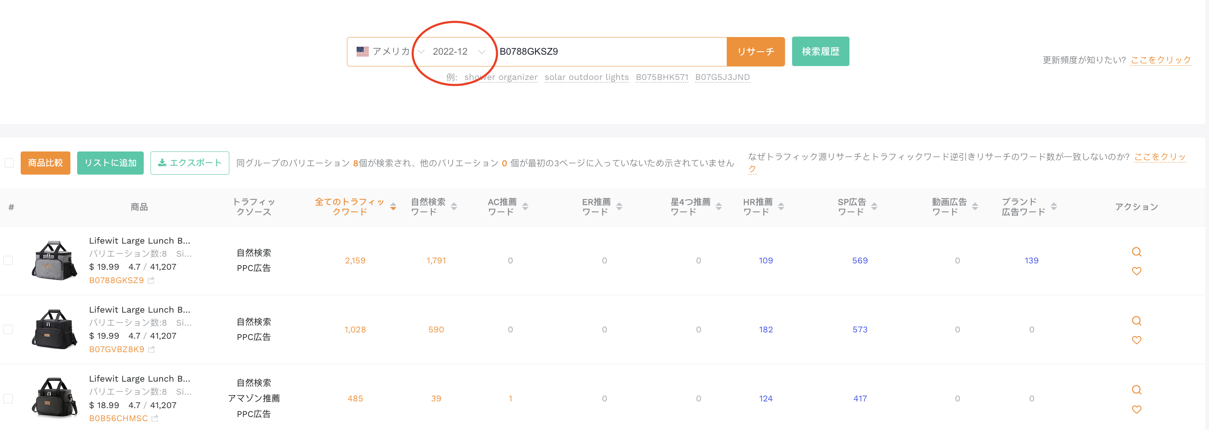Sort by 自然検索ワード column arrows
Screen dimensions: 1209x430
pos(454,207)
